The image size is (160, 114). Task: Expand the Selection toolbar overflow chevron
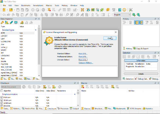pyautogui.click(x=158, y=56)
